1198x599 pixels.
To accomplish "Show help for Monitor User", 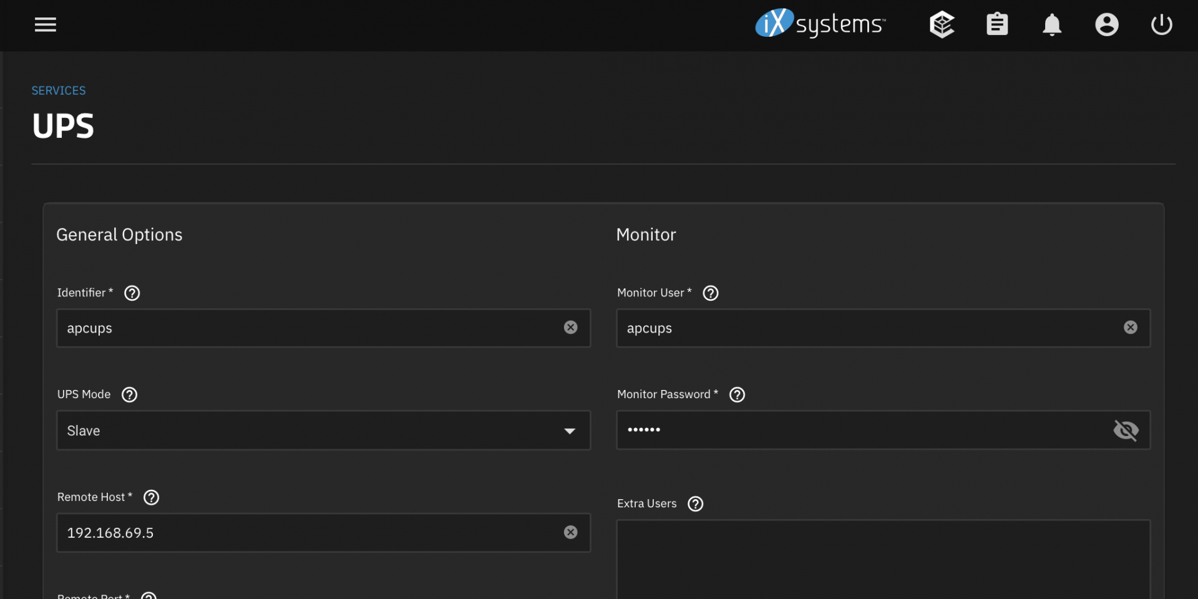I will click(x=711, y=293).
